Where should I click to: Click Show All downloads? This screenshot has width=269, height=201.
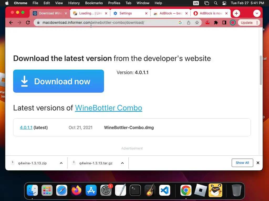(x=242, y=163)
